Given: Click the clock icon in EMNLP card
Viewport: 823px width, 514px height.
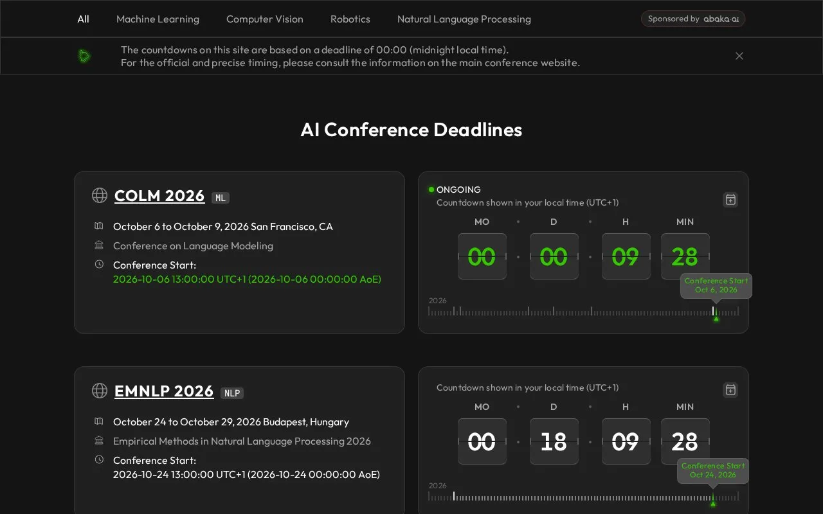Looking at the screenshot, I should (99, 459).
